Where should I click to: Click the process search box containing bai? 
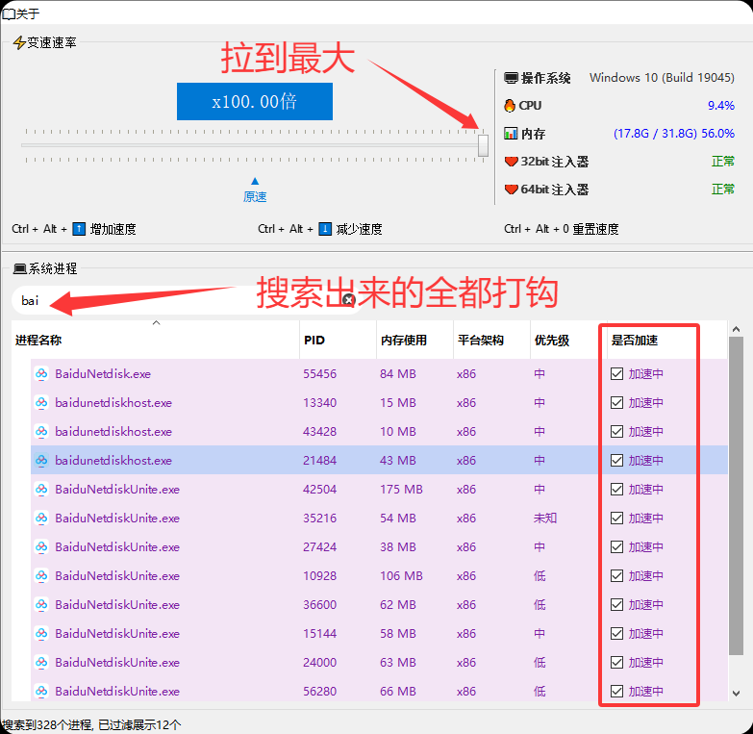click(x=188, y=301)
